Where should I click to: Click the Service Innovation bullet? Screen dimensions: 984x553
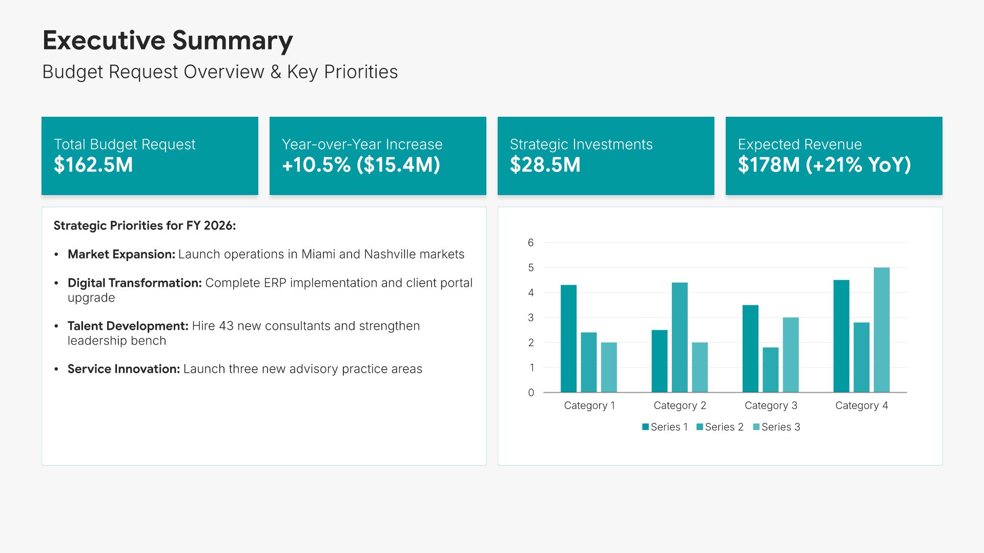pos(244,369)
